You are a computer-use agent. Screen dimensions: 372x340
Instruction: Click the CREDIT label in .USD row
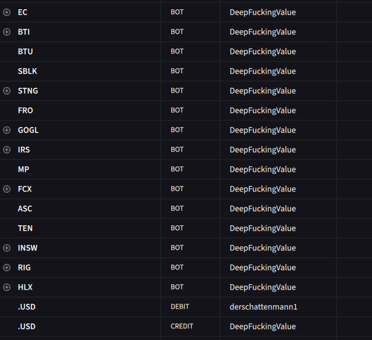click(x=181, y=326)
